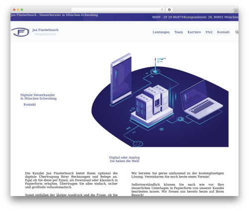Click the browser reload icon
The height and width of the screenshot is (211, 249).
[162, 10]
